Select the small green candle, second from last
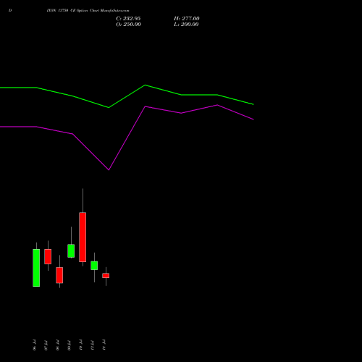The image size is (362, 362). (94, 266)
